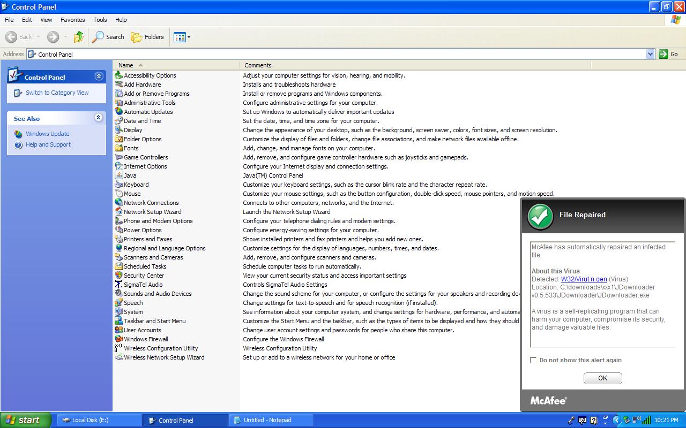The image size is (686, 428).
Task: Click the Start button
Action: pyautogui.click(x=25, y=420)
